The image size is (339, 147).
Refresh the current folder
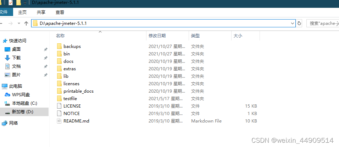click(x=299, y=23)
